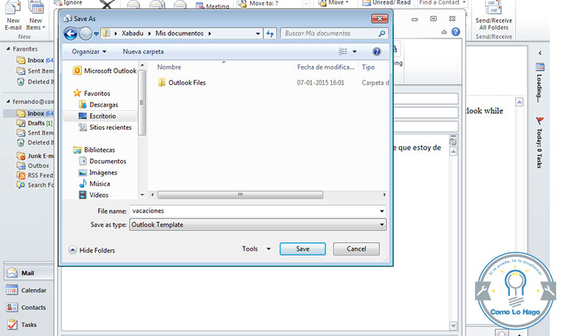The height and width of the screenshot is (336, 568).
Task: Click the File name field containing vacaciones
Action: tap(254, 211)
